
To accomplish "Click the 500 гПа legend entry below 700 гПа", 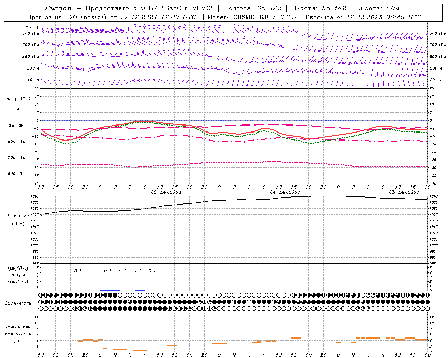I will [16, 174].
